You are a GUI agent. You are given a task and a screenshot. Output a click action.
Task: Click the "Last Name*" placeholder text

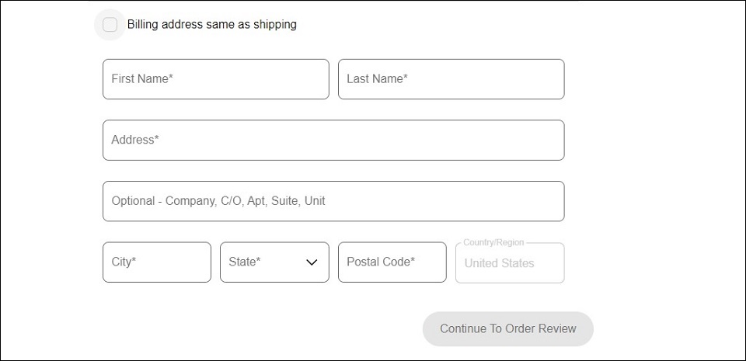tap(377, 79)
